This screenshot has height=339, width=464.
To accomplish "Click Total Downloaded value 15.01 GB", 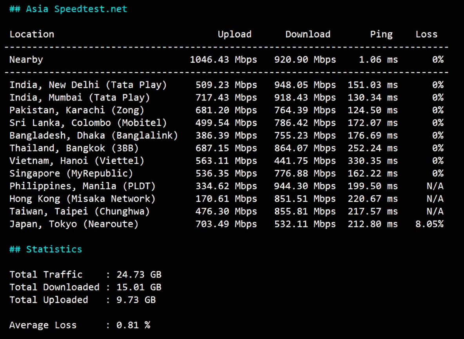I will tap(139, 287).
